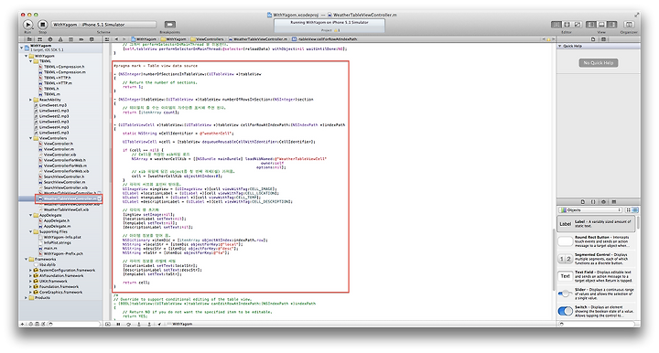Screen dimensions: 659x353
Task: Switch to the Assistant editor
Action: (567, 25)
